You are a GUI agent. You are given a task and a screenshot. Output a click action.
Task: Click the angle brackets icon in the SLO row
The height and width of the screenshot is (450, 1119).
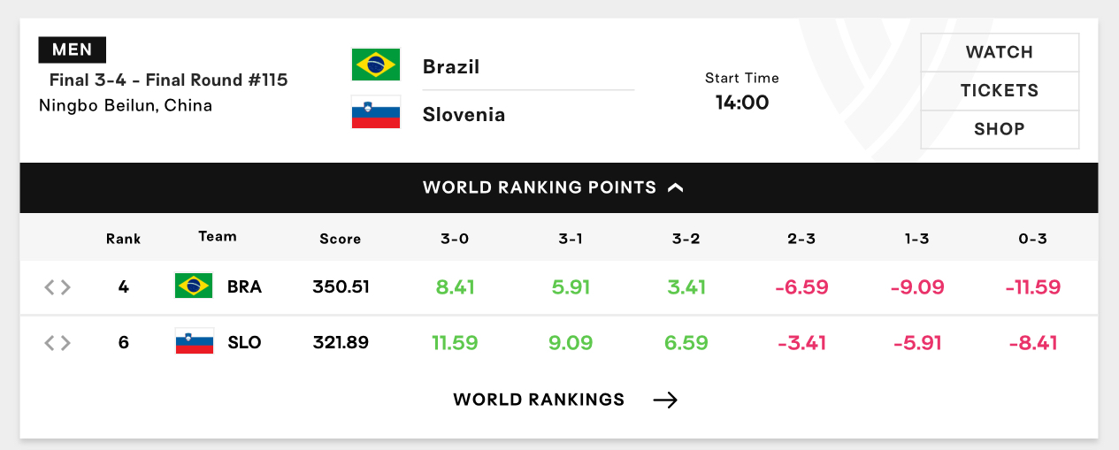(57, 343)
